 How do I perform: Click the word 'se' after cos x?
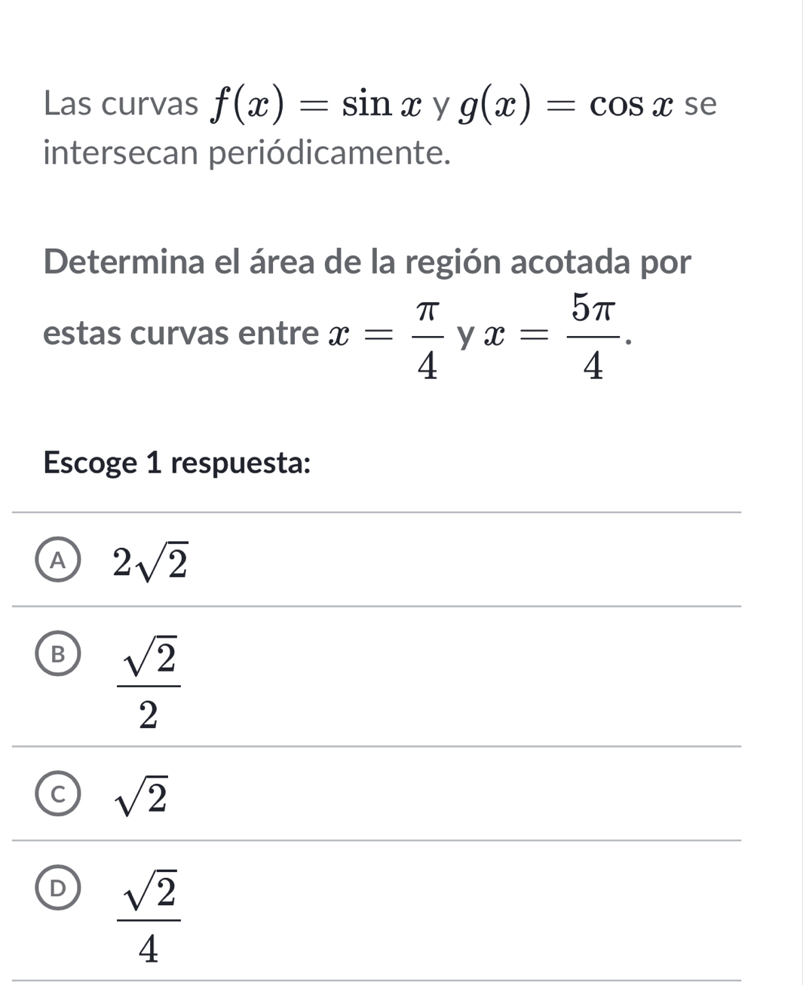coord(700,105)
